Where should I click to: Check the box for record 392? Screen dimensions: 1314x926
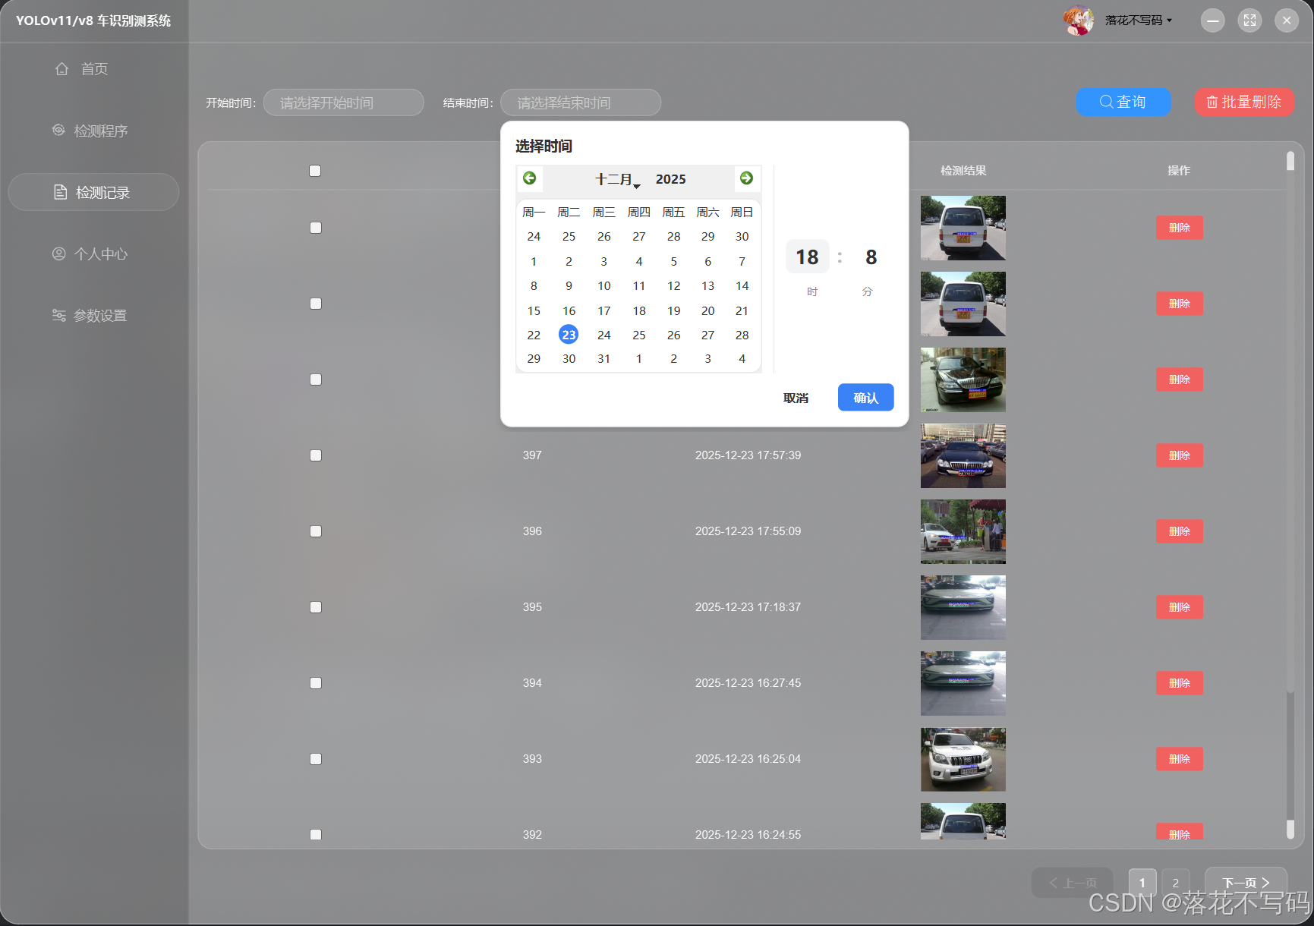click(x=316, y=834)
